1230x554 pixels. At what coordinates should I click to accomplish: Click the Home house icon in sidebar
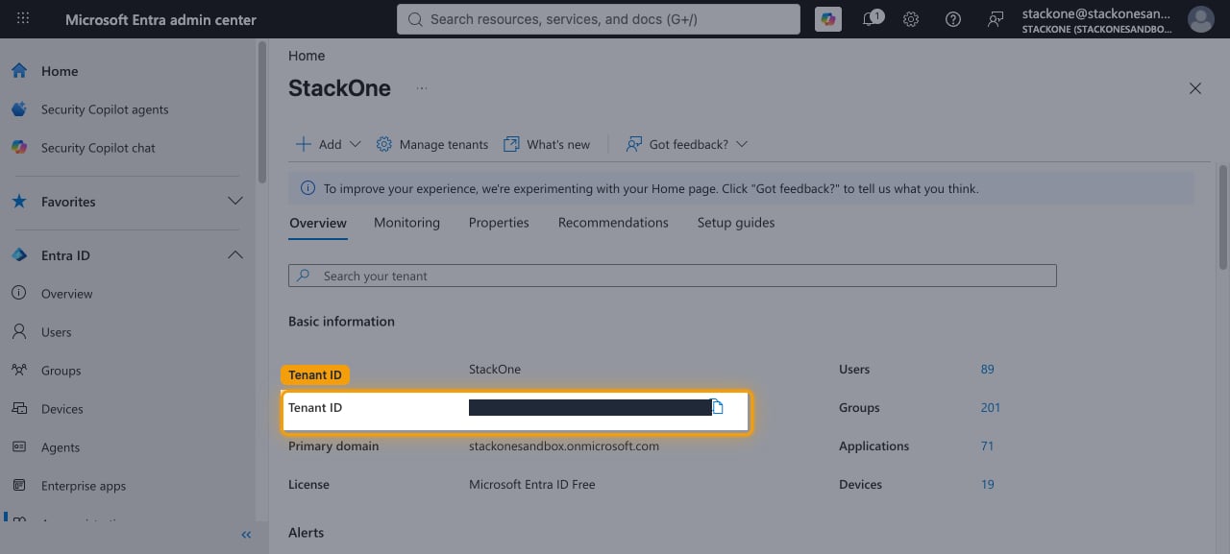(x=19, y=71)
